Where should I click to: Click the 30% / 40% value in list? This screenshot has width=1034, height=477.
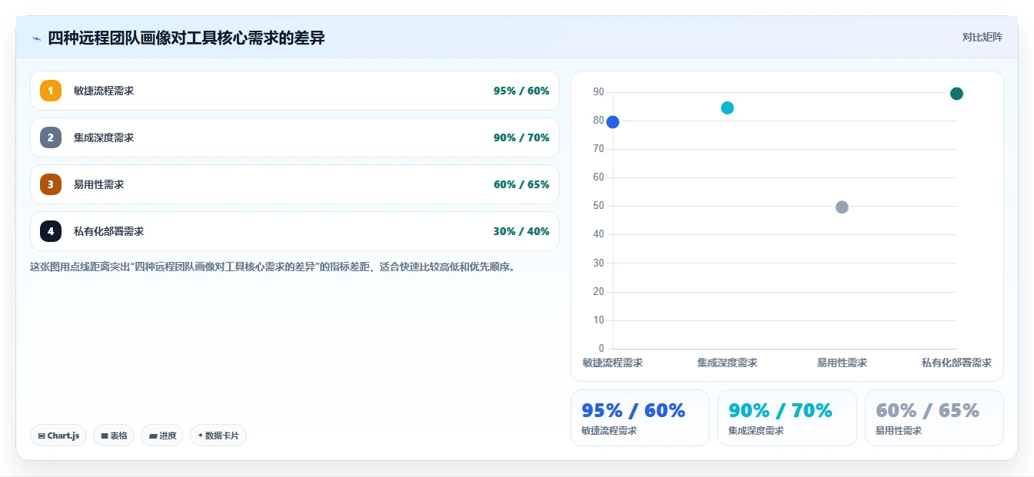tap(521, 231)
